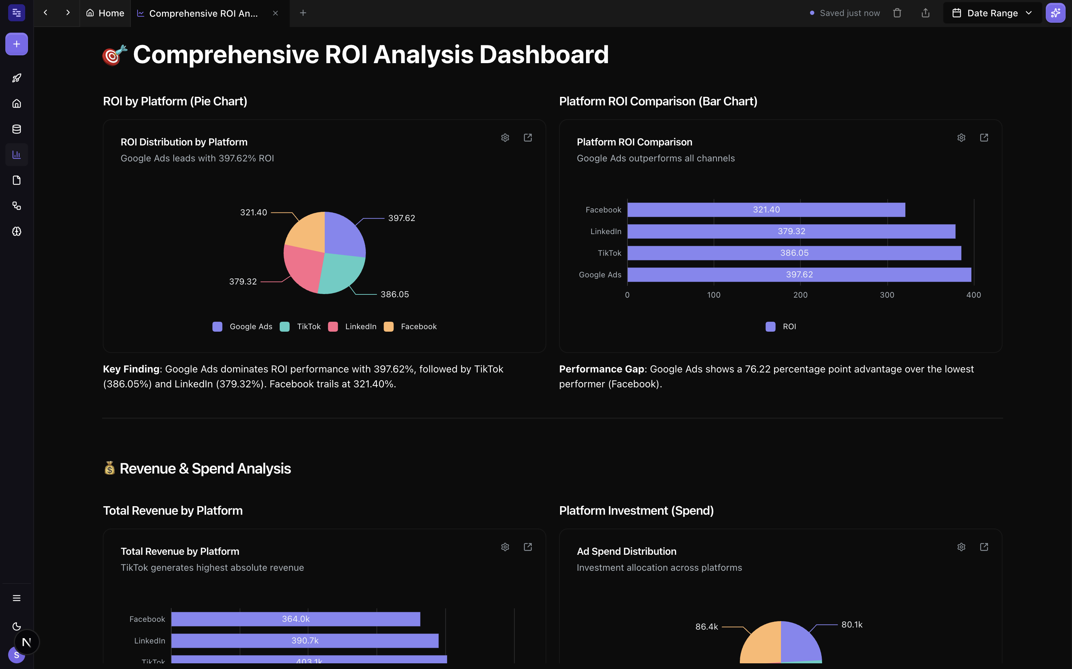Screen dimensions: 1072x669
Task: Click the share icon in the top bar
Action: pos(926,13)
